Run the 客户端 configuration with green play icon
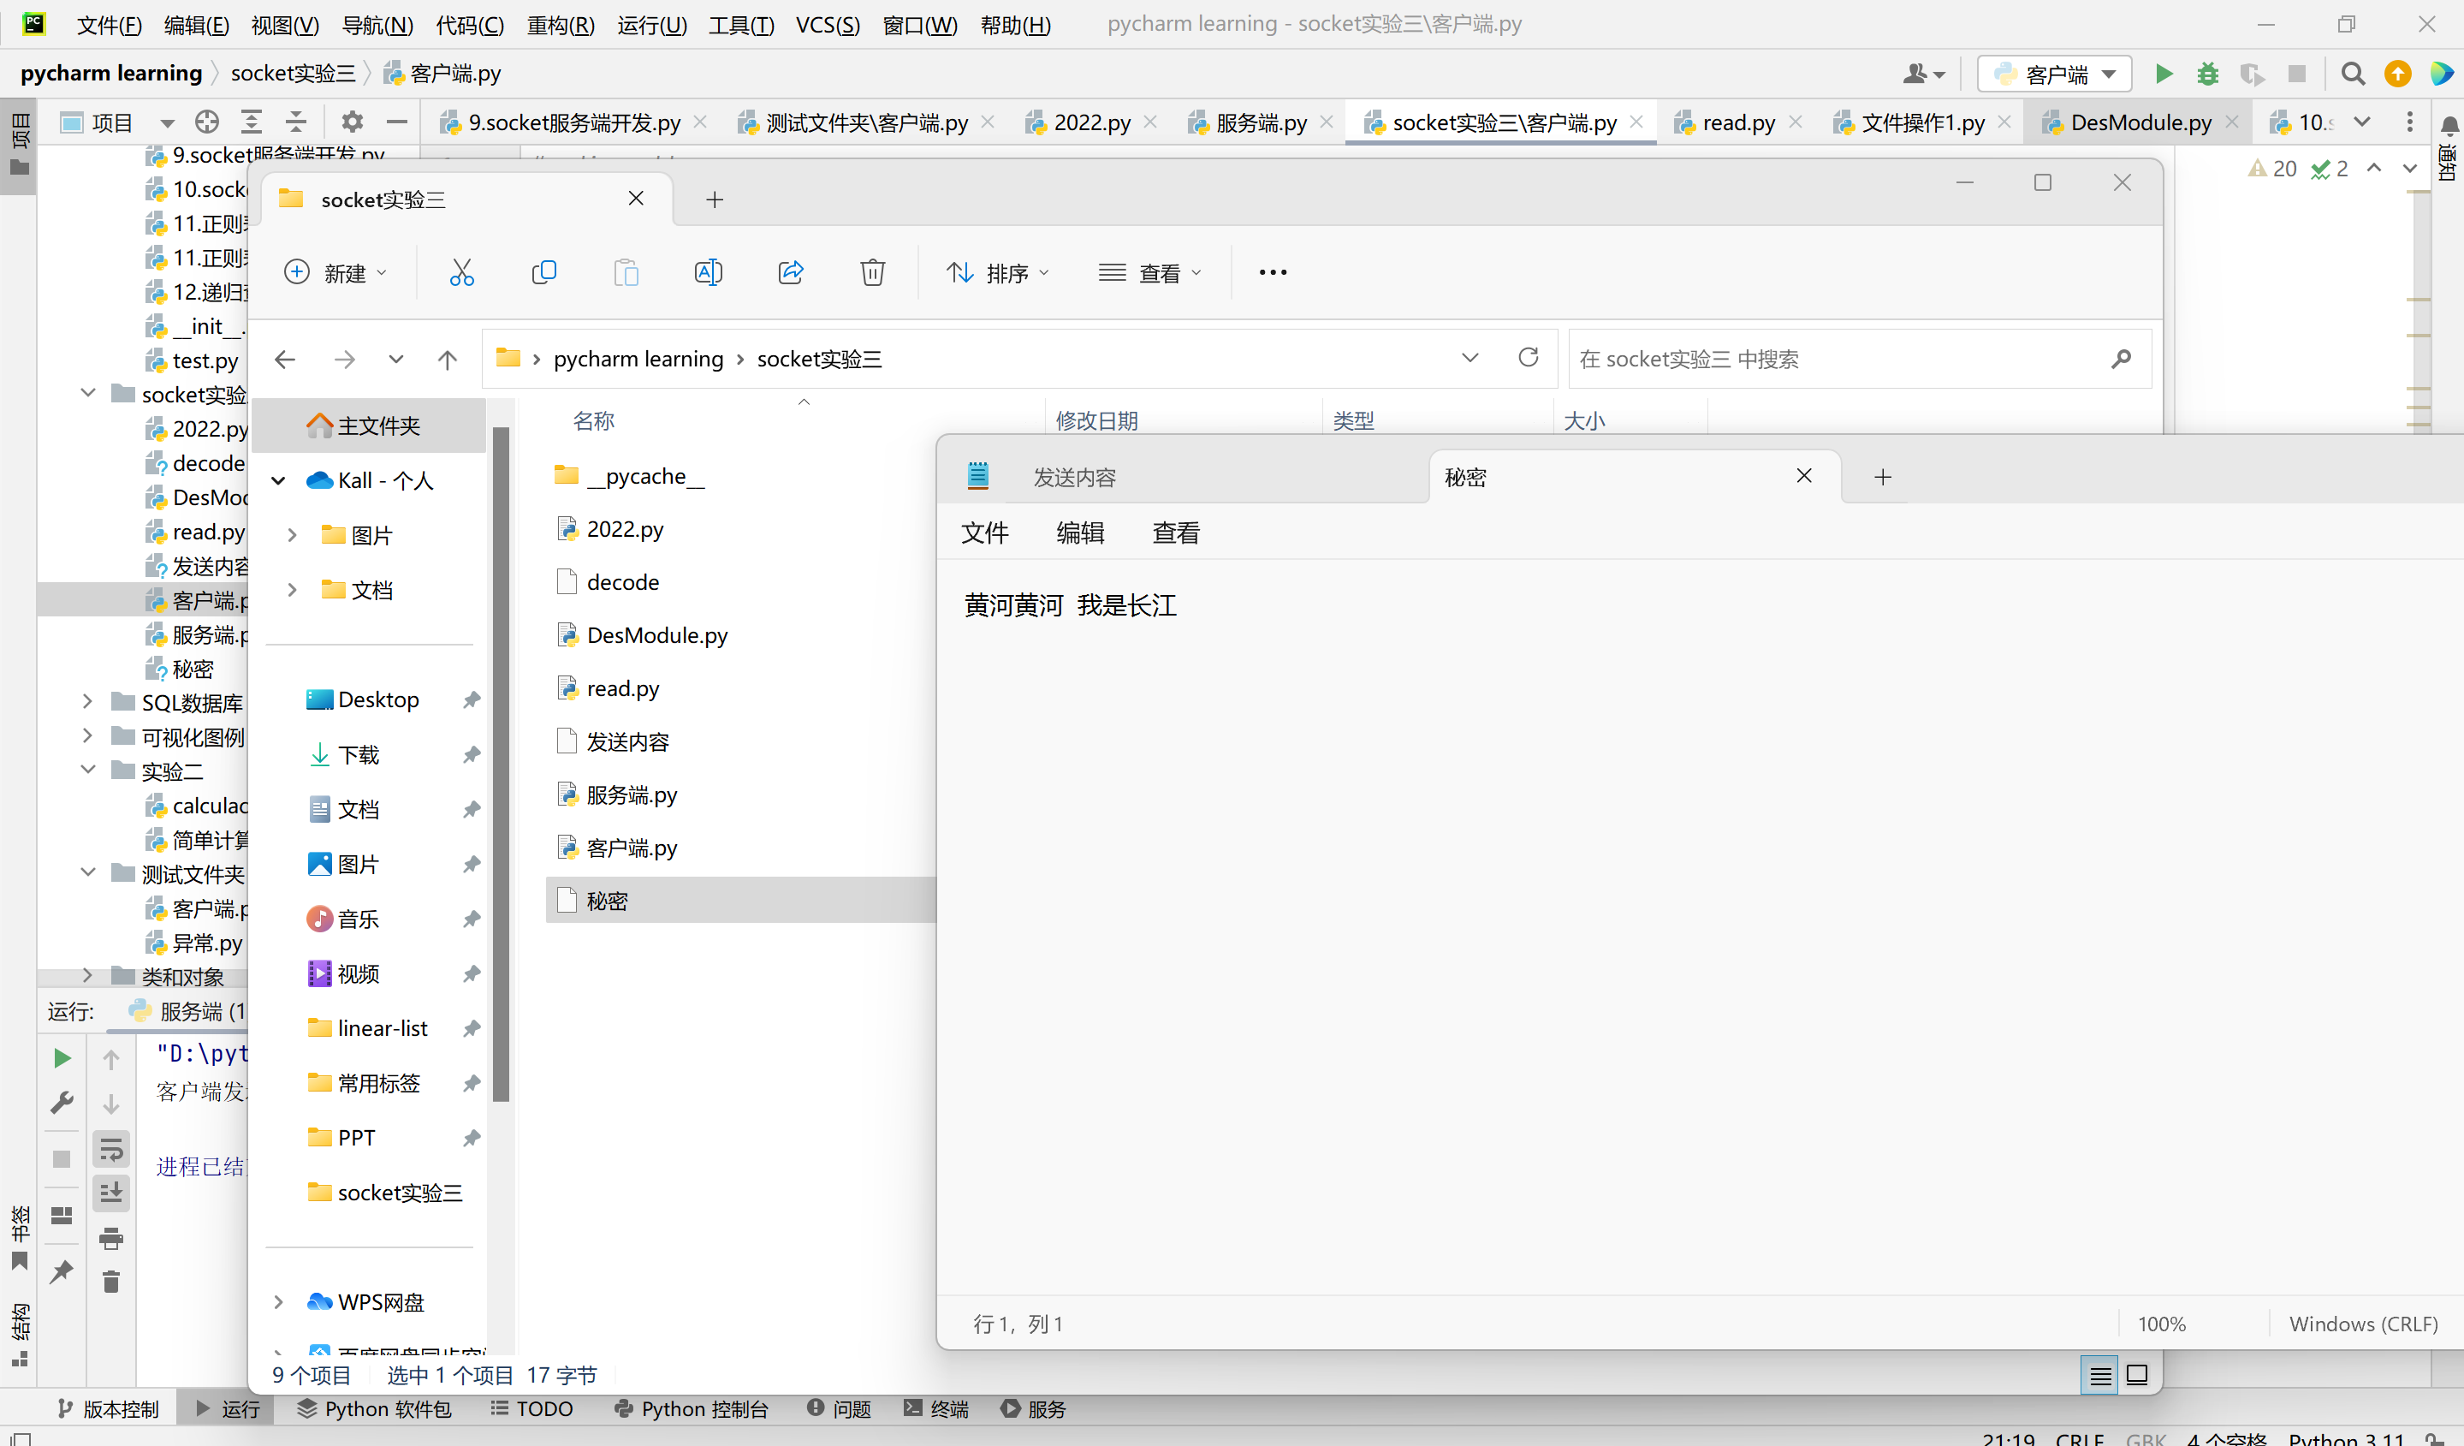Screen dimensions: 2464x1446 point(2163,74)
